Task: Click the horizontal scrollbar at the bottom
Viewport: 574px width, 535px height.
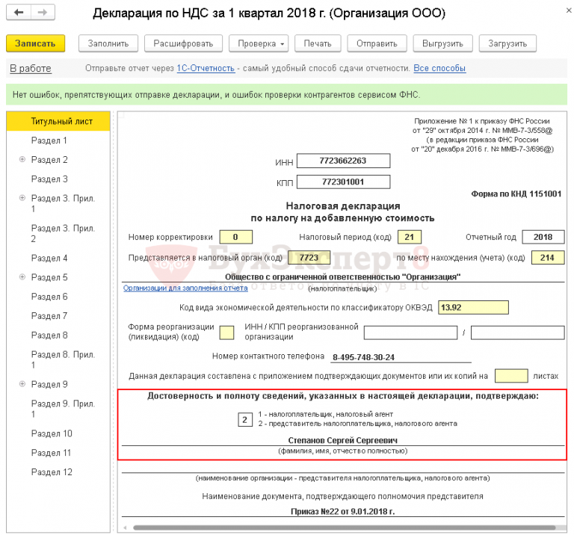Action: [x=344, y=528]
